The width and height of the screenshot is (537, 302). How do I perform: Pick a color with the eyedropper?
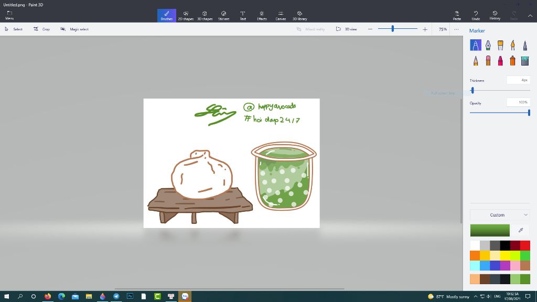[521, 230]
